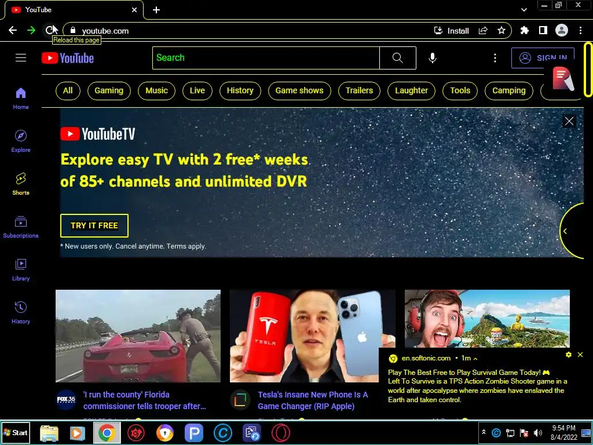Open Shorts in the sidebar

[21, 184]
